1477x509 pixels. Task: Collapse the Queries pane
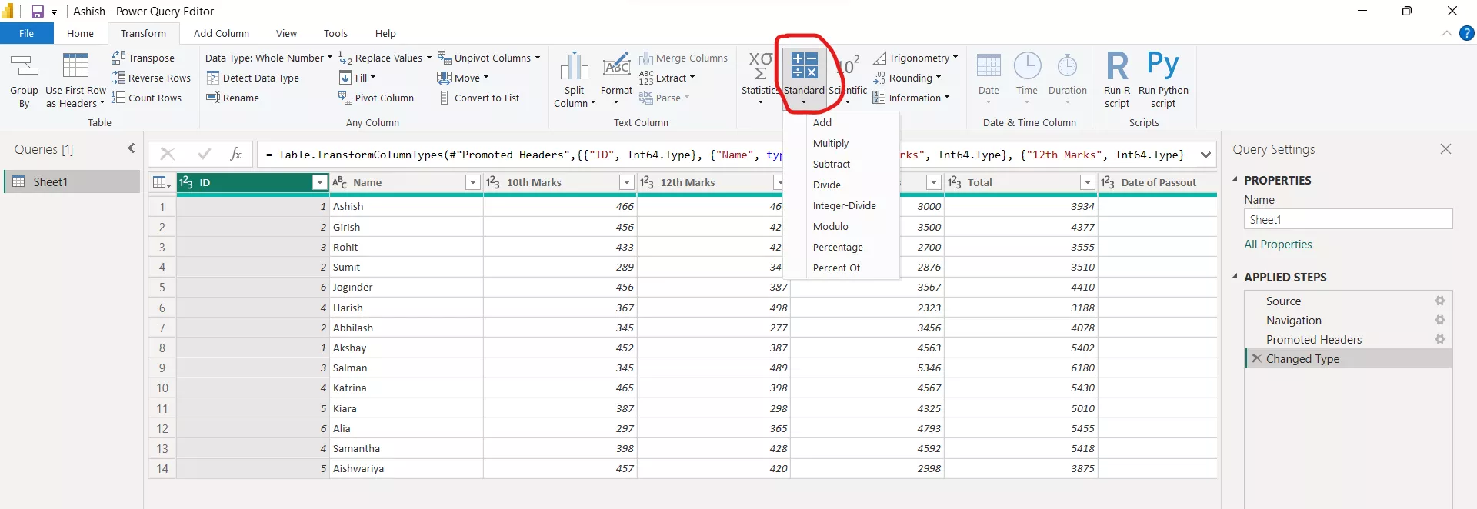click(132, 148)
